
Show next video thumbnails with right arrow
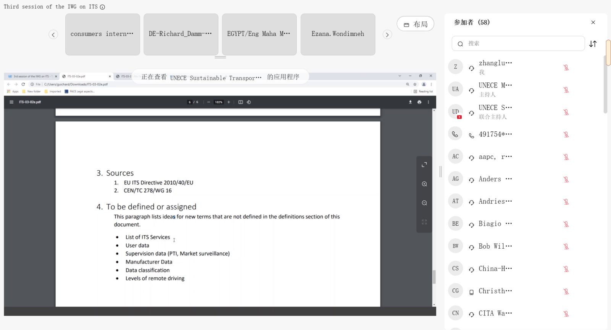(x=387, y=35)
